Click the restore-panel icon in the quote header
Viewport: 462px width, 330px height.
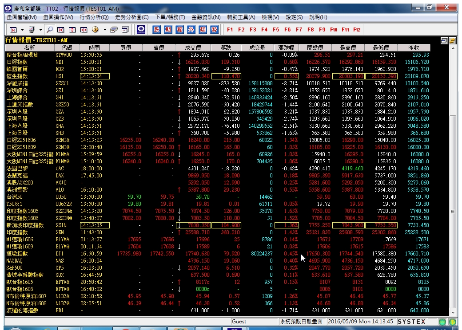(444, 41)
